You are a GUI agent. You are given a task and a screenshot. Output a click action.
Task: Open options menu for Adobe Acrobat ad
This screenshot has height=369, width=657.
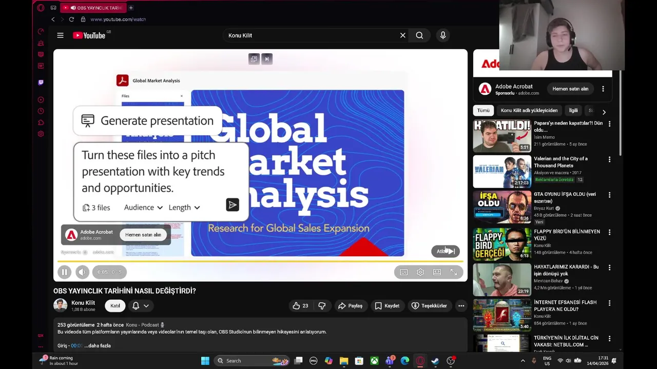coord(603,89)
